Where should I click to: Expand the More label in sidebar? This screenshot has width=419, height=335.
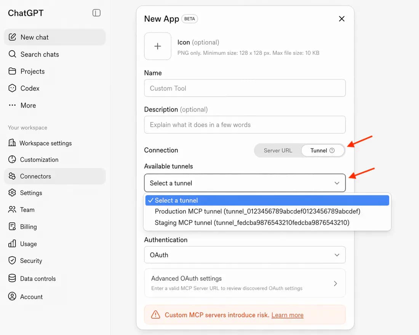28,105
